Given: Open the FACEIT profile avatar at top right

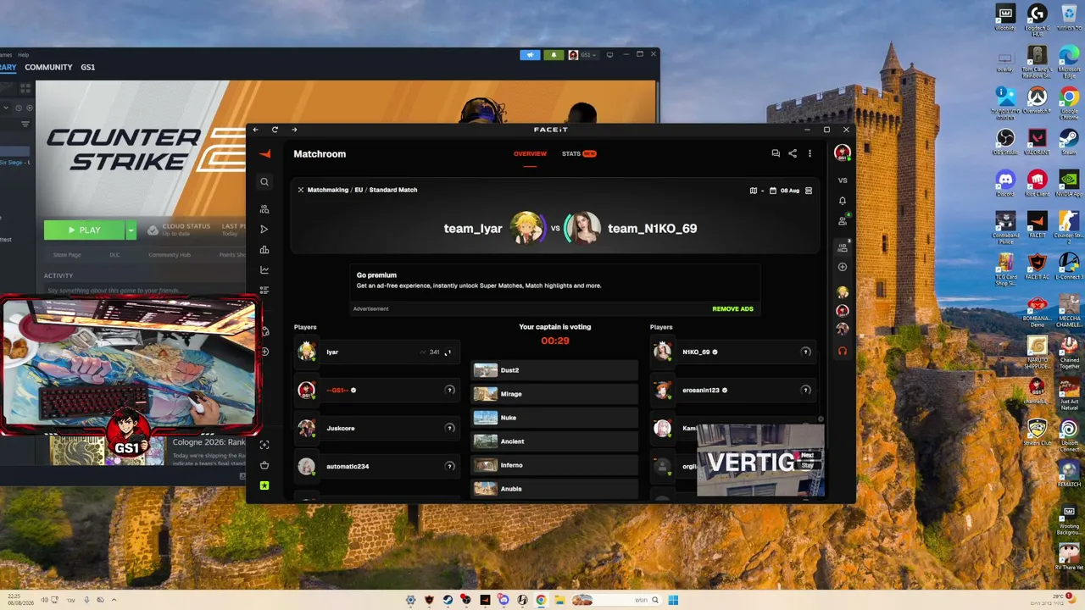Looking at the screenshot, I should point(842,152).
